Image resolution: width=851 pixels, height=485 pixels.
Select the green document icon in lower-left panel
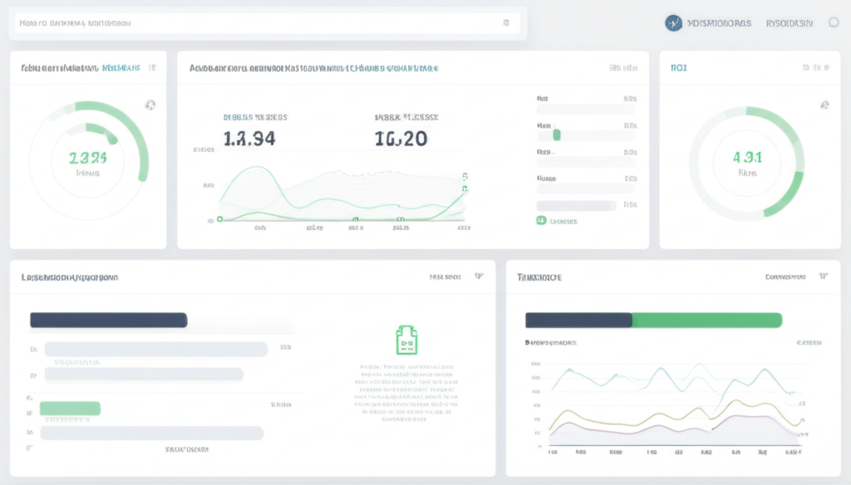tap(406, 338)
